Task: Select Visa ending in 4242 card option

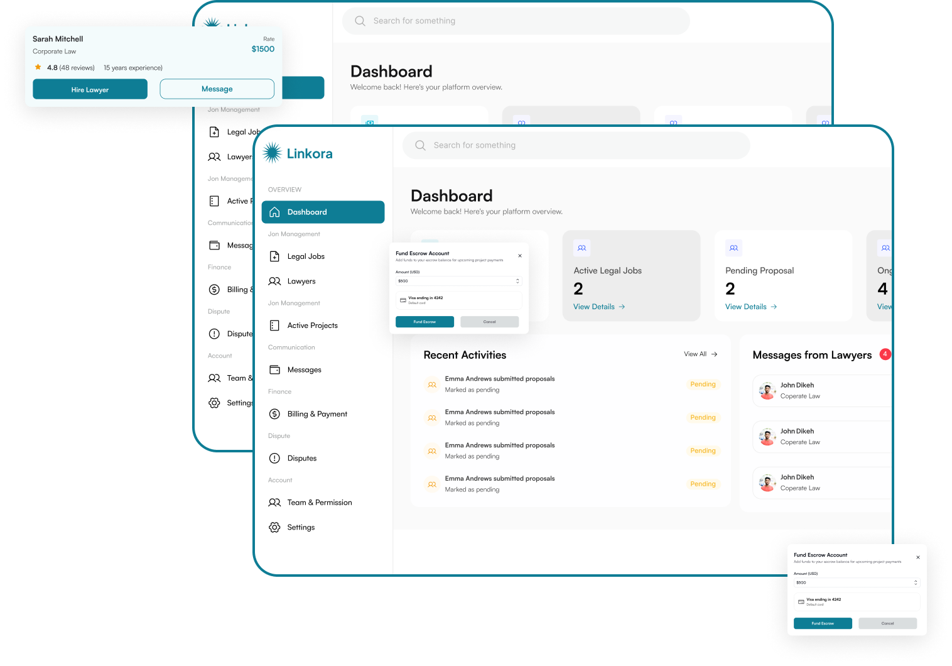Action: pyautogui.click(x=458, y=300)
